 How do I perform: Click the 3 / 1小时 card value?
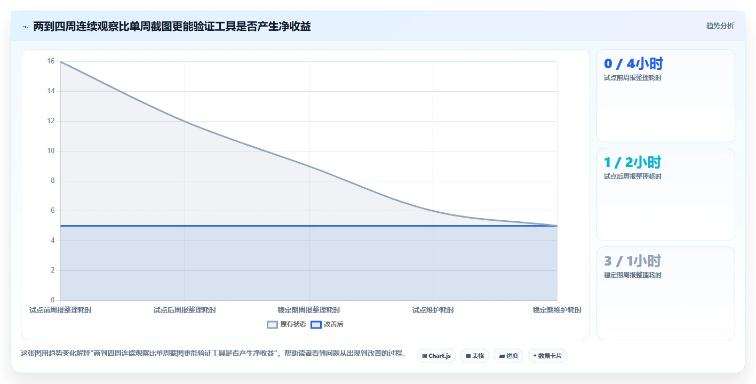pos(632,261)
